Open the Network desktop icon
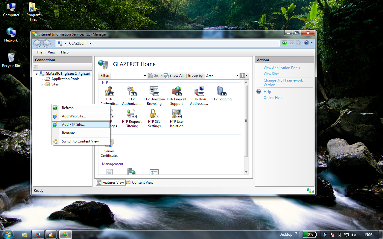Image resolution: width=383 pixels, height=239 pixels. tap(11, 35)
